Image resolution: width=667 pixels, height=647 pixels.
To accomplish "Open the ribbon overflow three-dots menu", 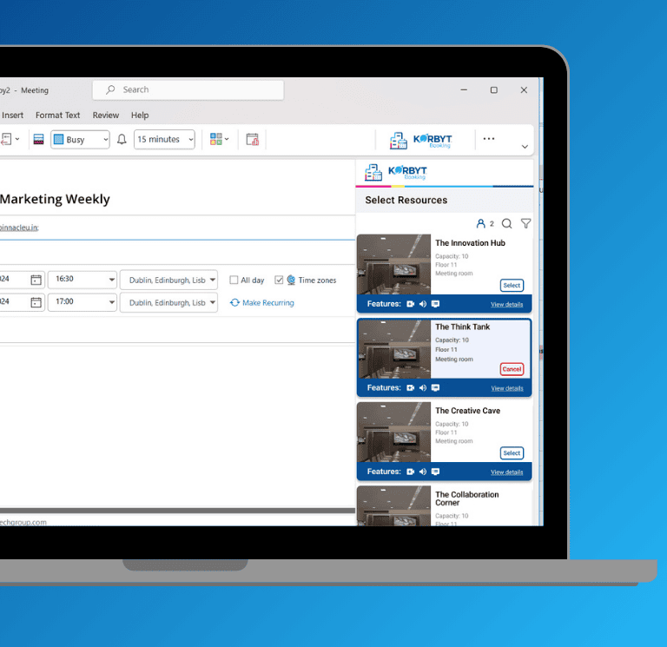I will 489,139.
